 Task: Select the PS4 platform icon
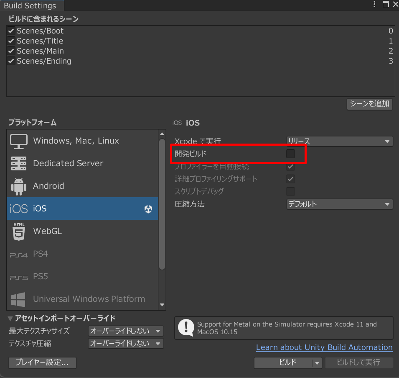pyautogui.click(x=19, y=254)
